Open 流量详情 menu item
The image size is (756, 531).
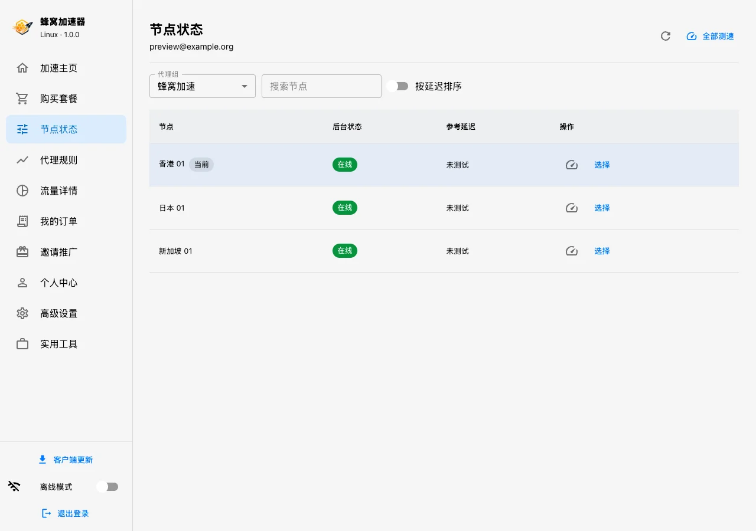66,191
